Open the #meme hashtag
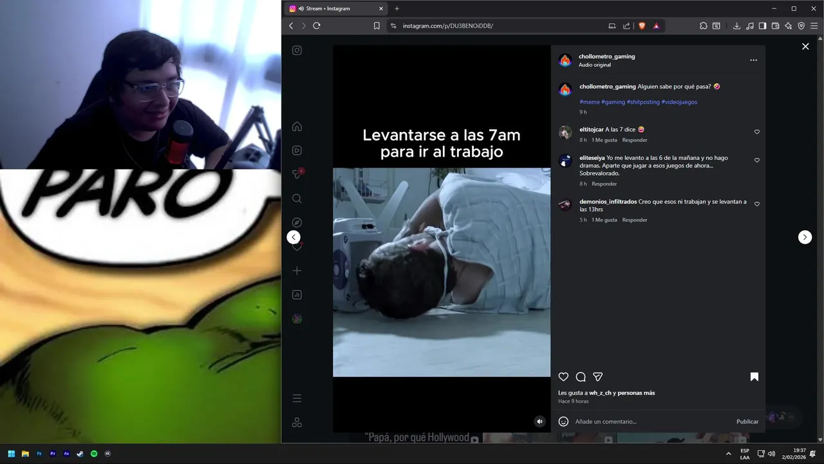 tap(589, 102)
